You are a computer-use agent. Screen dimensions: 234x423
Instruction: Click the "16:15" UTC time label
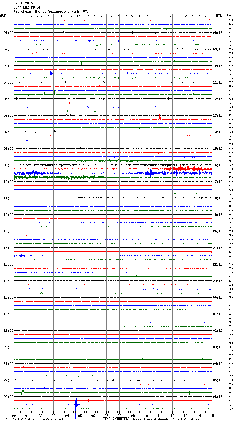click(218, 165)
